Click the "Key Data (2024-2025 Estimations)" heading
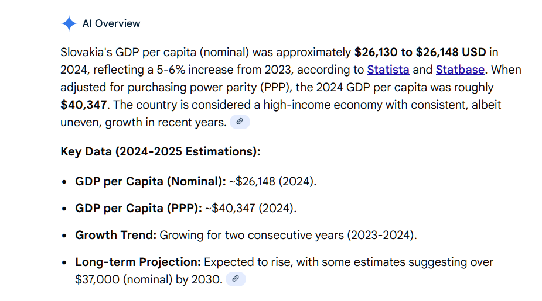Screen dimensions: 542x301 160,152
